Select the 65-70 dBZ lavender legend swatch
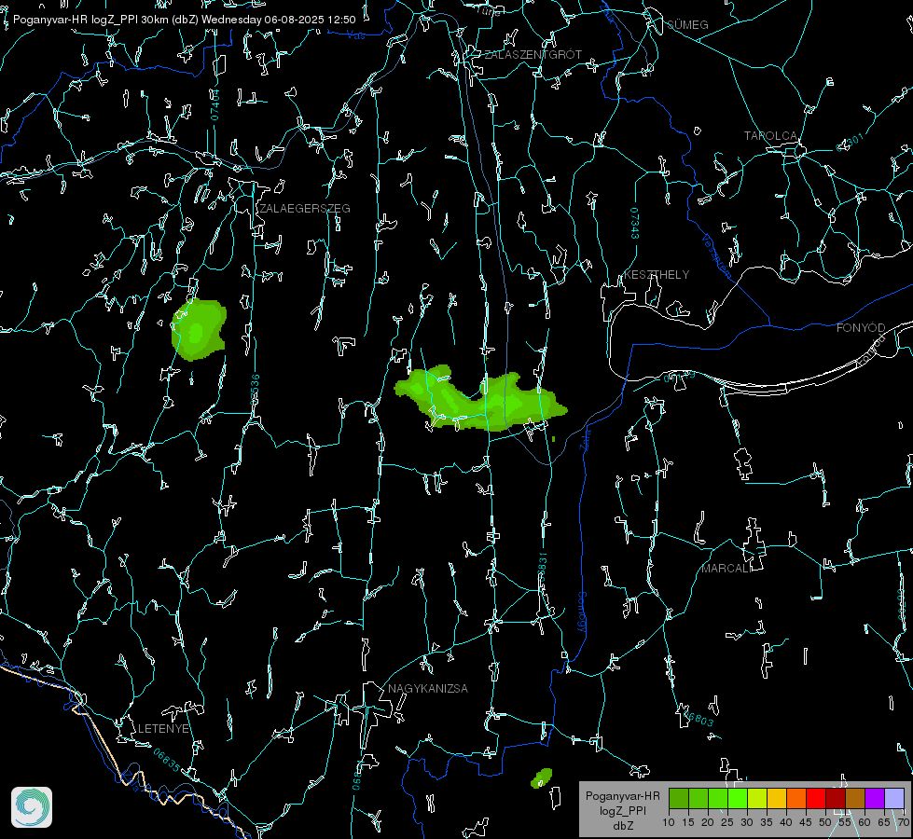Viewport: 913px width, 839px height. pyautogui.click(x=893, y=798)
